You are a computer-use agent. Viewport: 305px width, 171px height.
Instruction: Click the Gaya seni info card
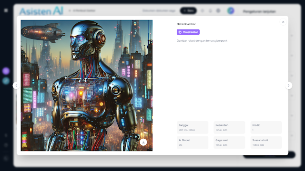[229, 142]
